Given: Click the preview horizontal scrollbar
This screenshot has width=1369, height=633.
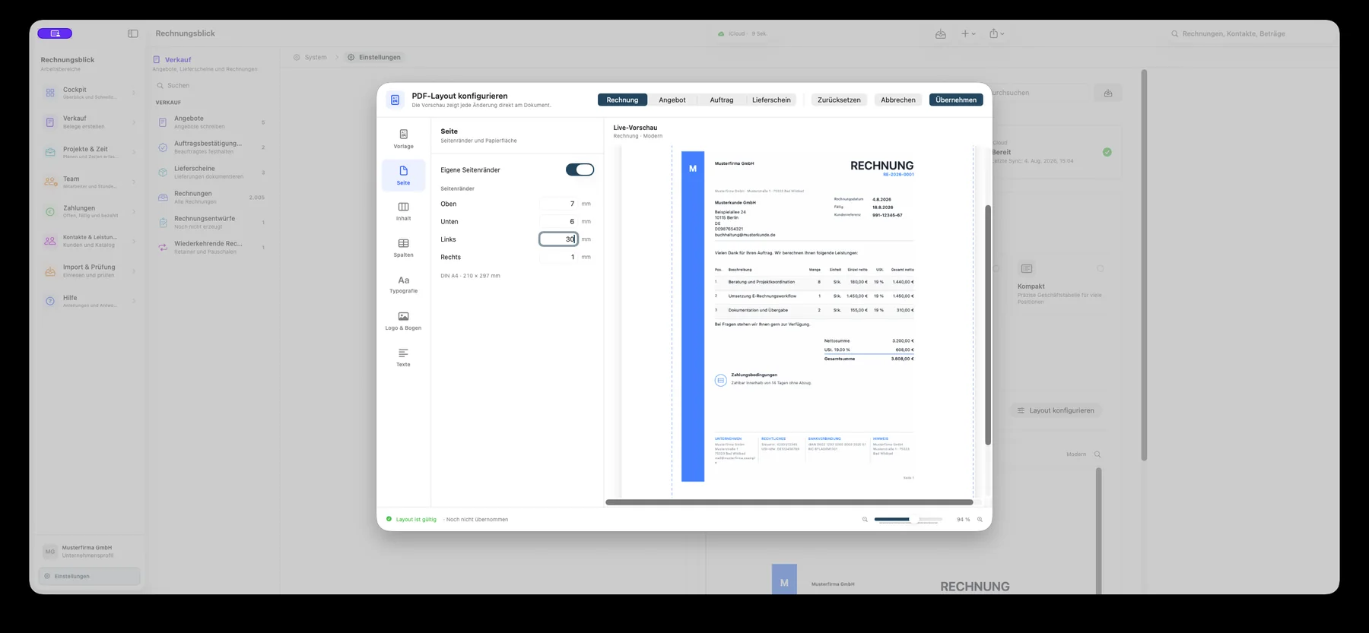Looking at the screenshot, I should pos(789,502).
